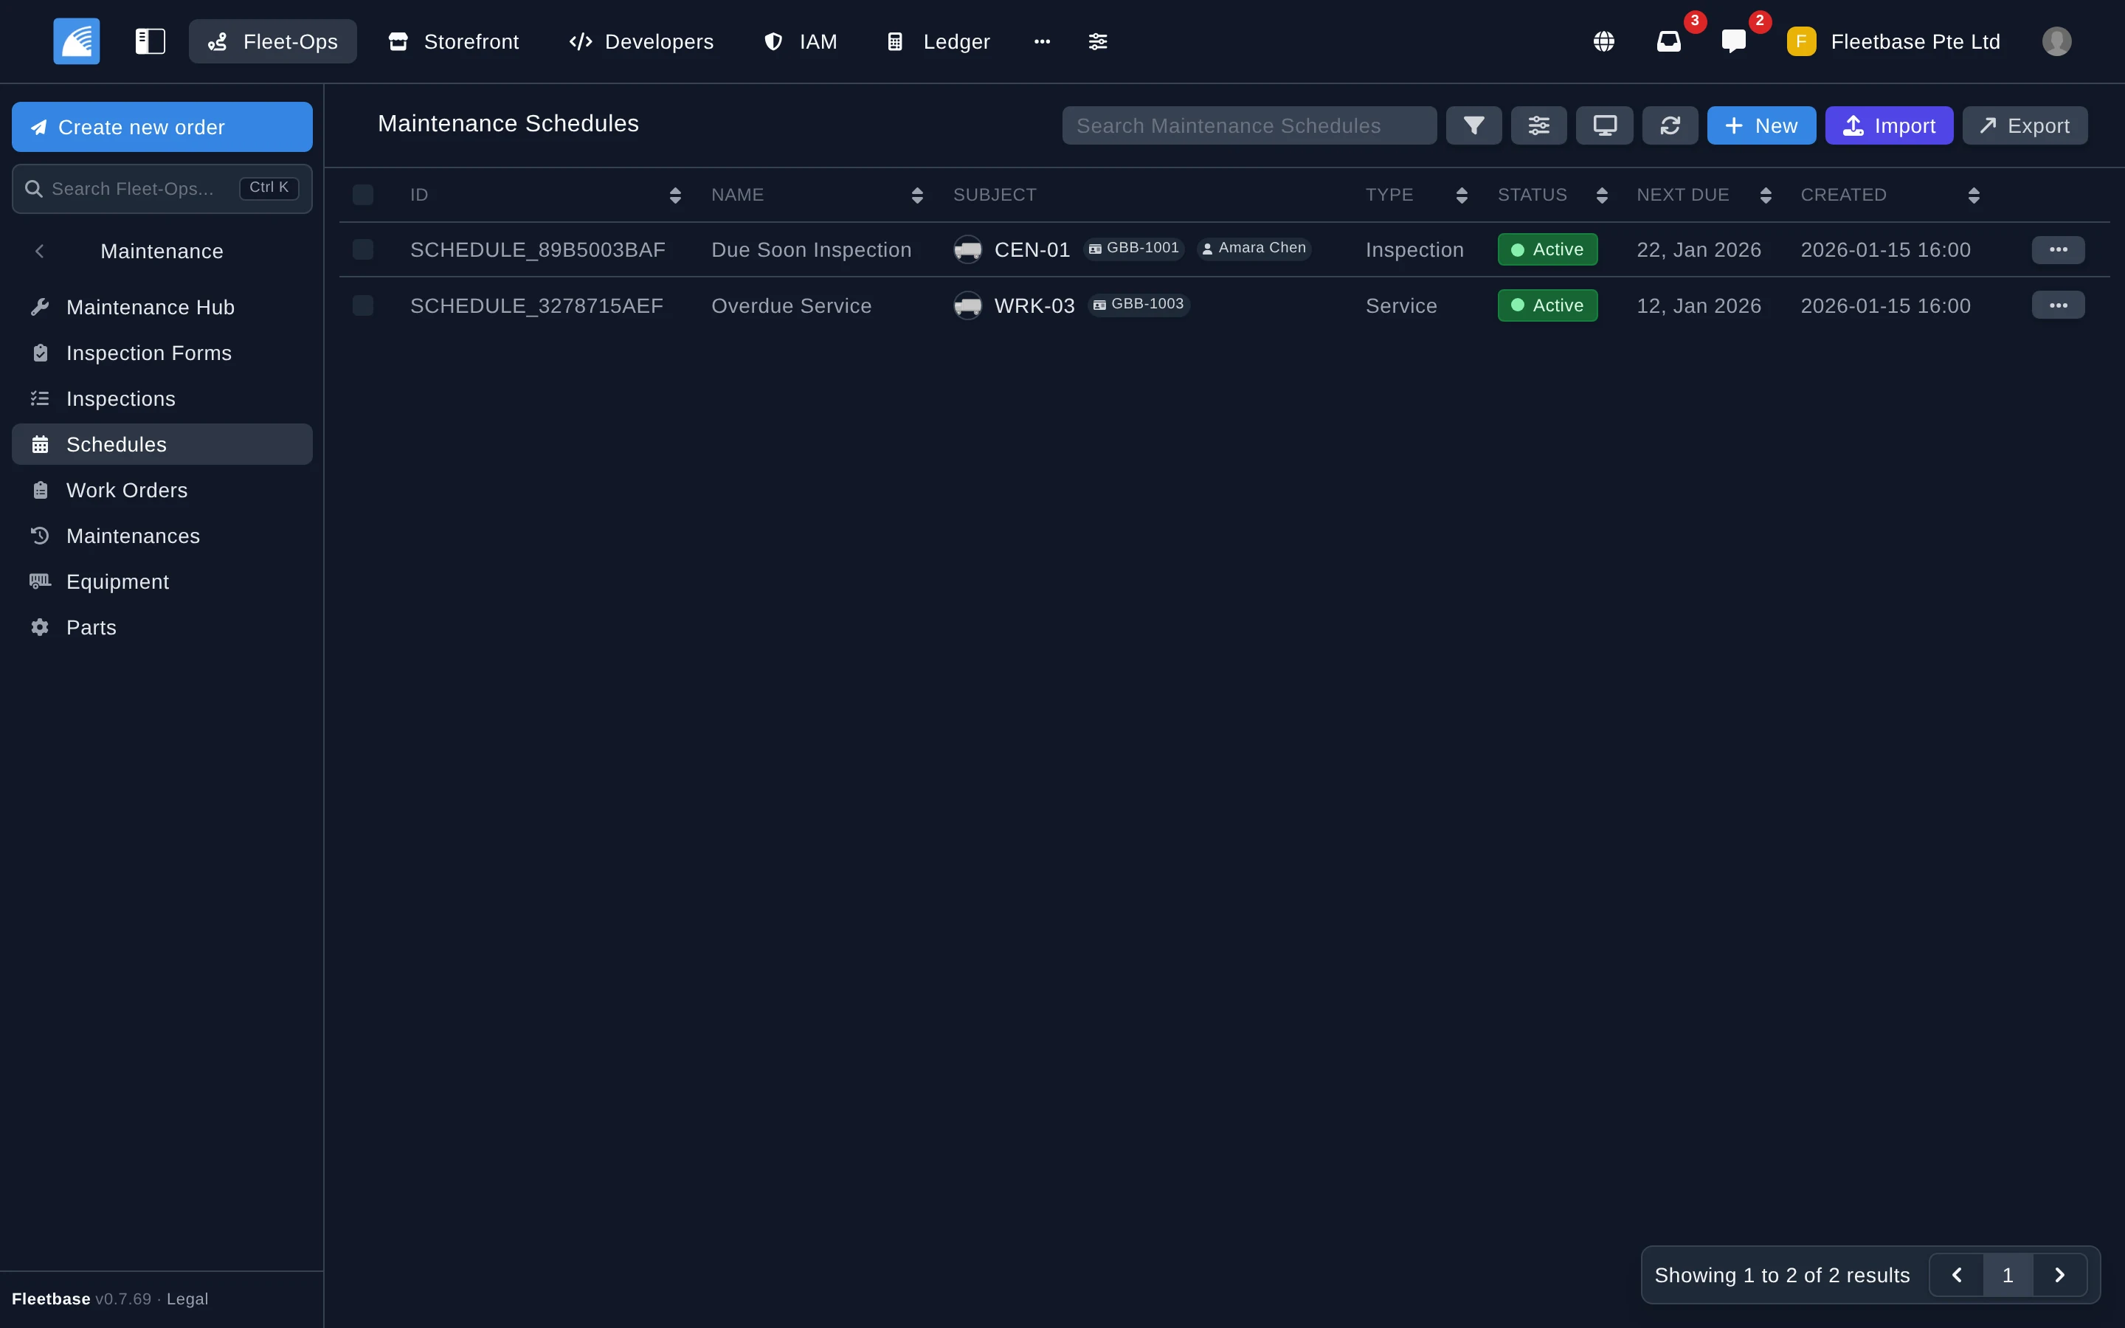The width and height of the screenshot is (2125, 1328).
Task: Open the IAM tab
Action: pyautogui.click(x=801, y=41)
